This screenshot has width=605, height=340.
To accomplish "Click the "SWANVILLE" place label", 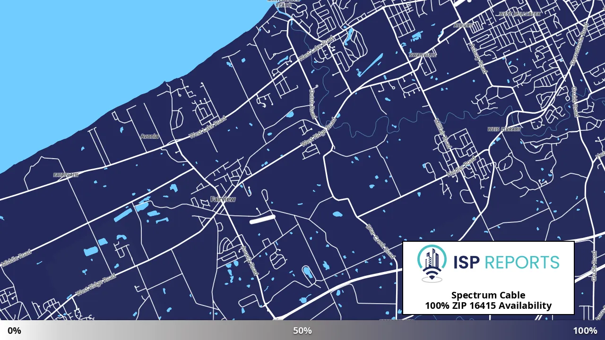I will click(423, 55).
